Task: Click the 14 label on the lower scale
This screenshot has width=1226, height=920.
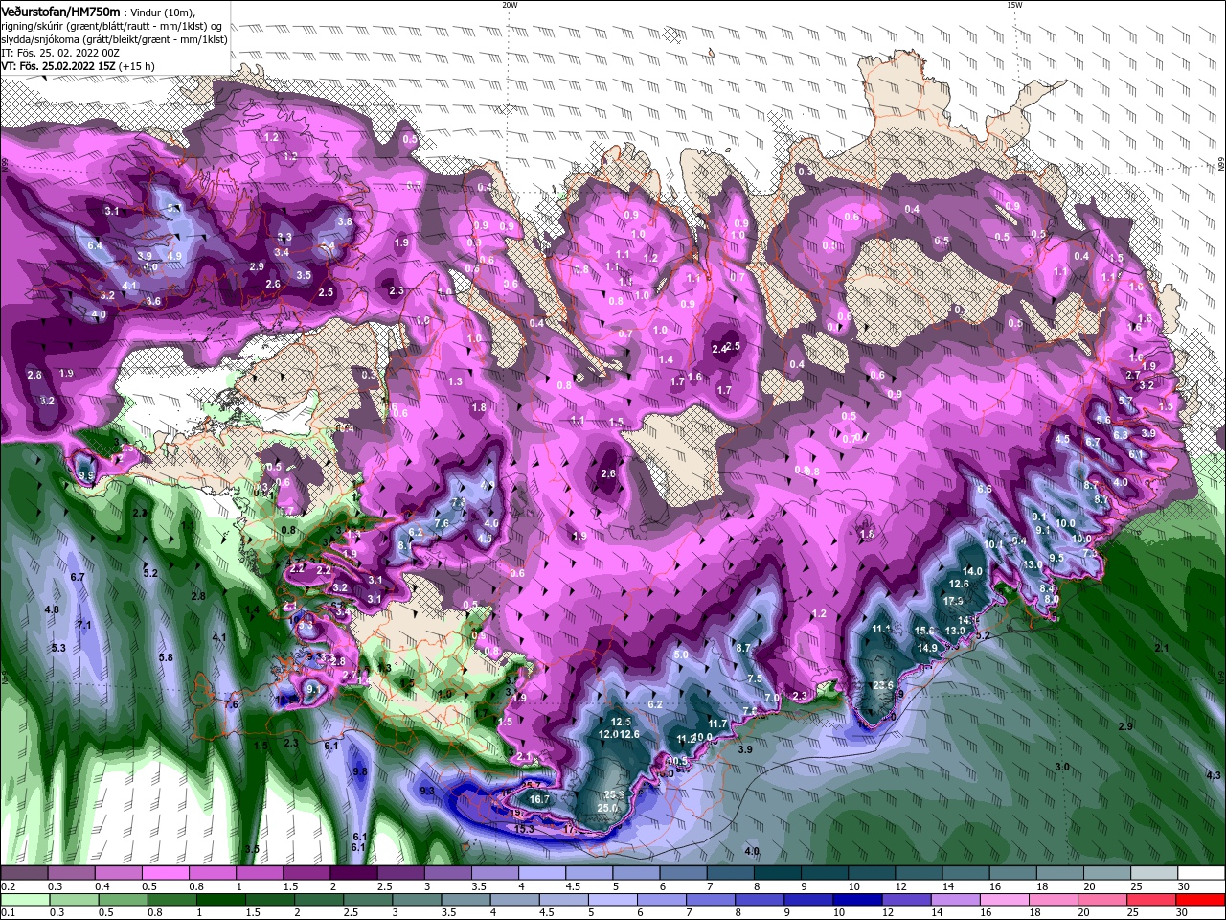Action: pos(937,912)
